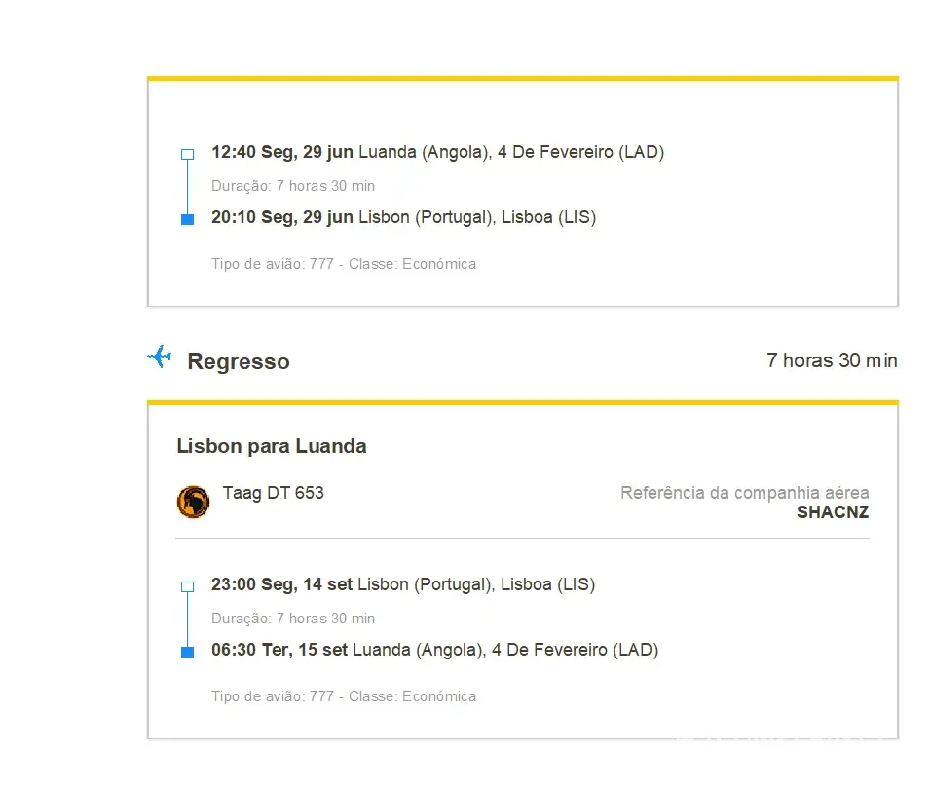Screen dimensions: 931x789
Task: Click the hollow departure marker at 23:00
Action: click(188, 586)
